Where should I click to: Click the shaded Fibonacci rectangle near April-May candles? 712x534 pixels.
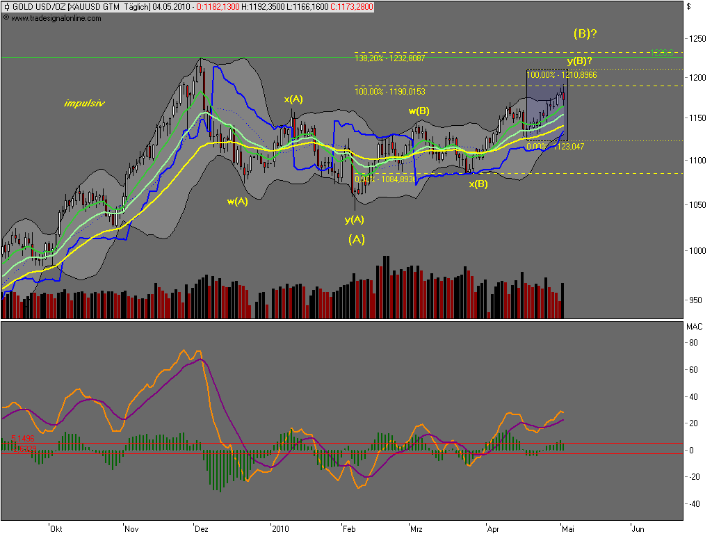click(547, 105)
